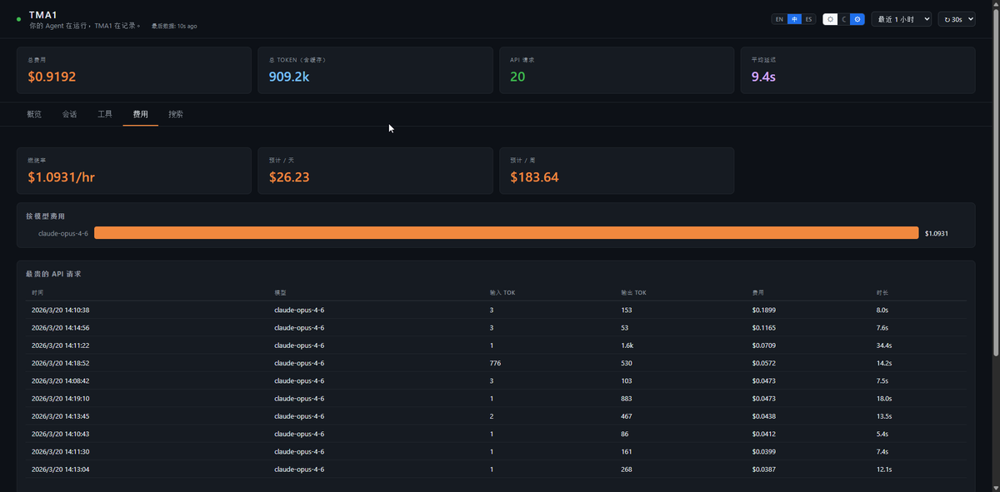
Task: Select the request row at 14:08:42
Action: pyautogui.click(x=496, y=380)
